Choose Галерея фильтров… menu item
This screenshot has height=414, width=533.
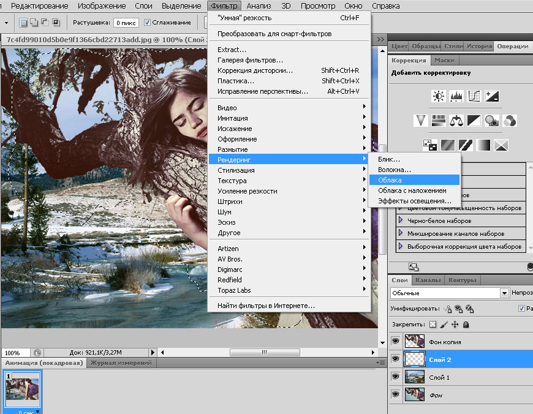tap(289, 60)
